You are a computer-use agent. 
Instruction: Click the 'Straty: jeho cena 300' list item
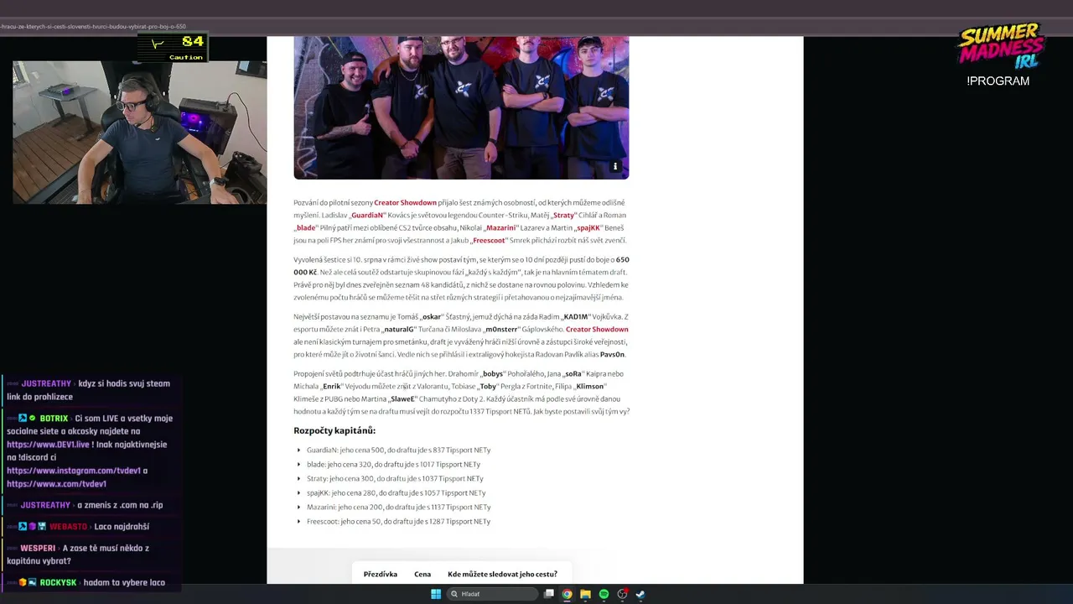click(x=395, y=478)
